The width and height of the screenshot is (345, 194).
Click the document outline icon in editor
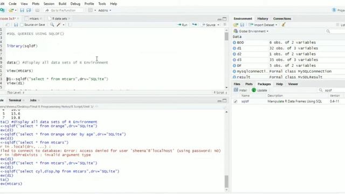tap(225, 25)
